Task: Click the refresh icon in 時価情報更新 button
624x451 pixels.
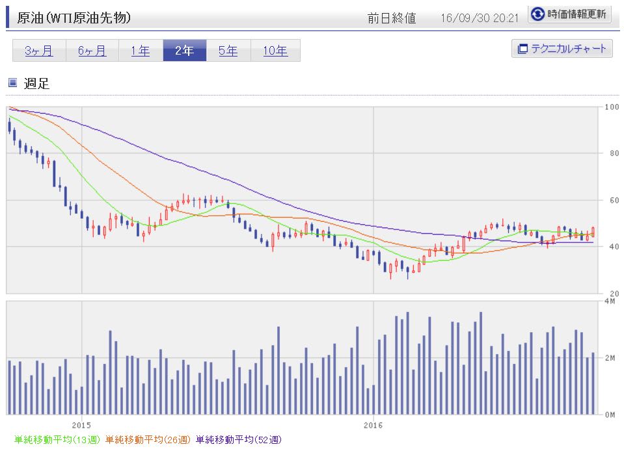Action: (x=537, y=14)
